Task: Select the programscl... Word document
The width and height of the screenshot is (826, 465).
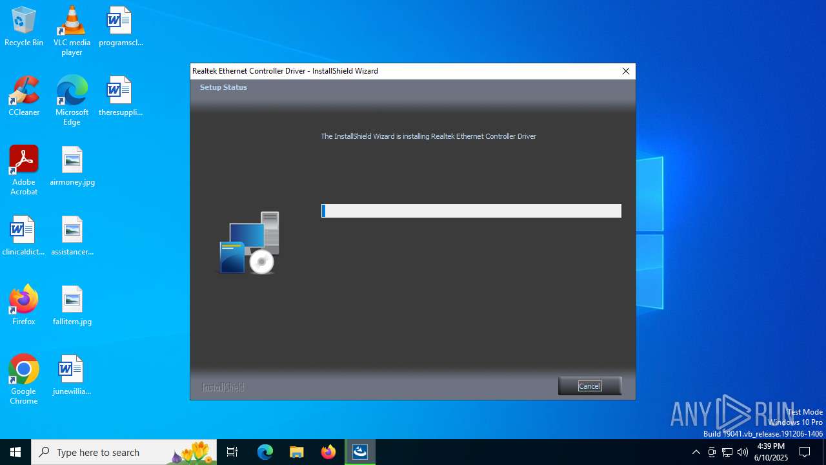Action: click(x=121, y=27)
